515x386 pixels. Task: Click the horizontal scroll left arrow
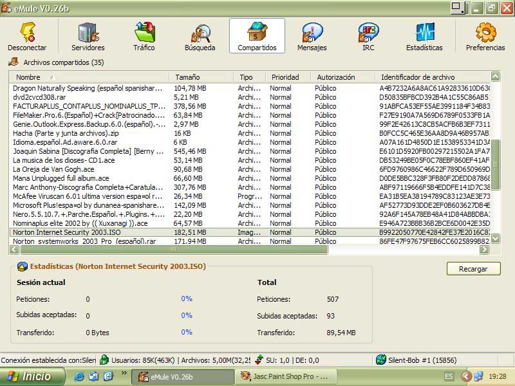pyautogui.click(x=14, y=250)
